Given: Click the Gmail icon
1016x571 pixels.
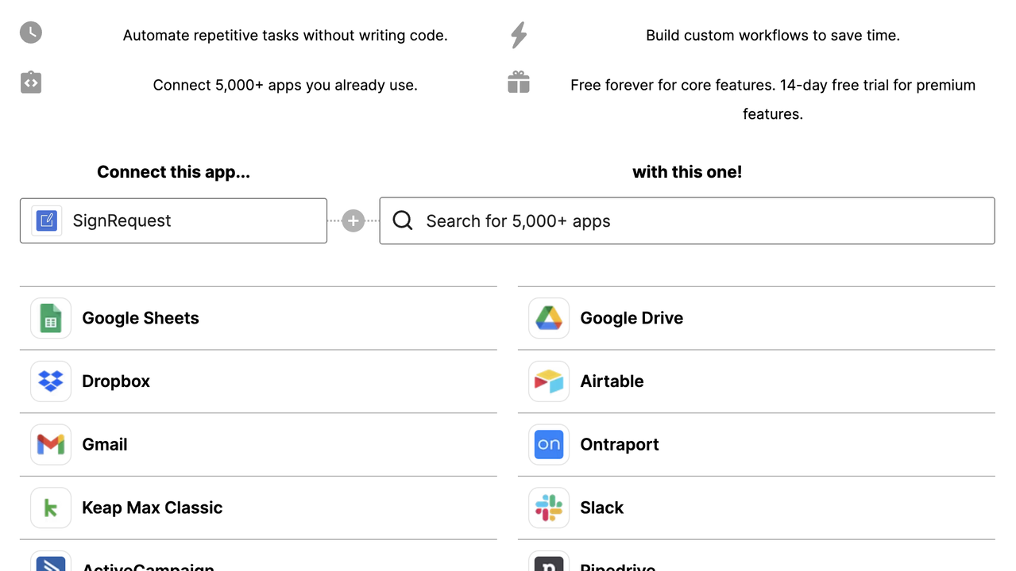Looking at the screenshot, I should coord(50,445).
